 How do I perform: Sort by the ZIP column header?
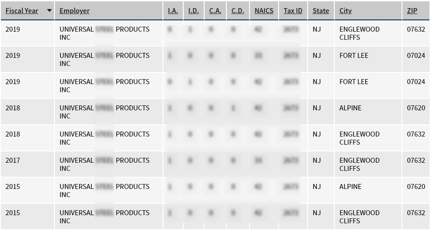412,10
